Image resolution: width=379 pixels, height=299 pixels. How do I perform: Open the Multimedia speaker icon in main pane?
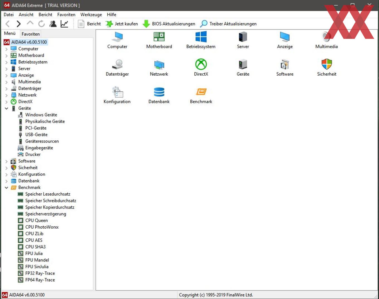coord(327,37)
